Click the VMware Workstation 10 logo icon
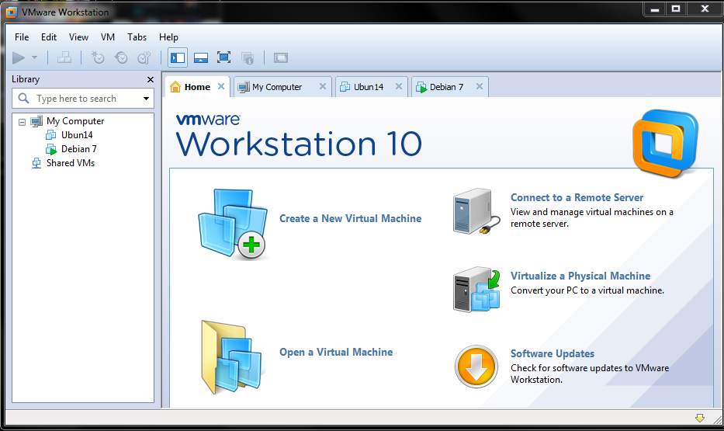Screen dimensions: 724x431 coord(666,144)
